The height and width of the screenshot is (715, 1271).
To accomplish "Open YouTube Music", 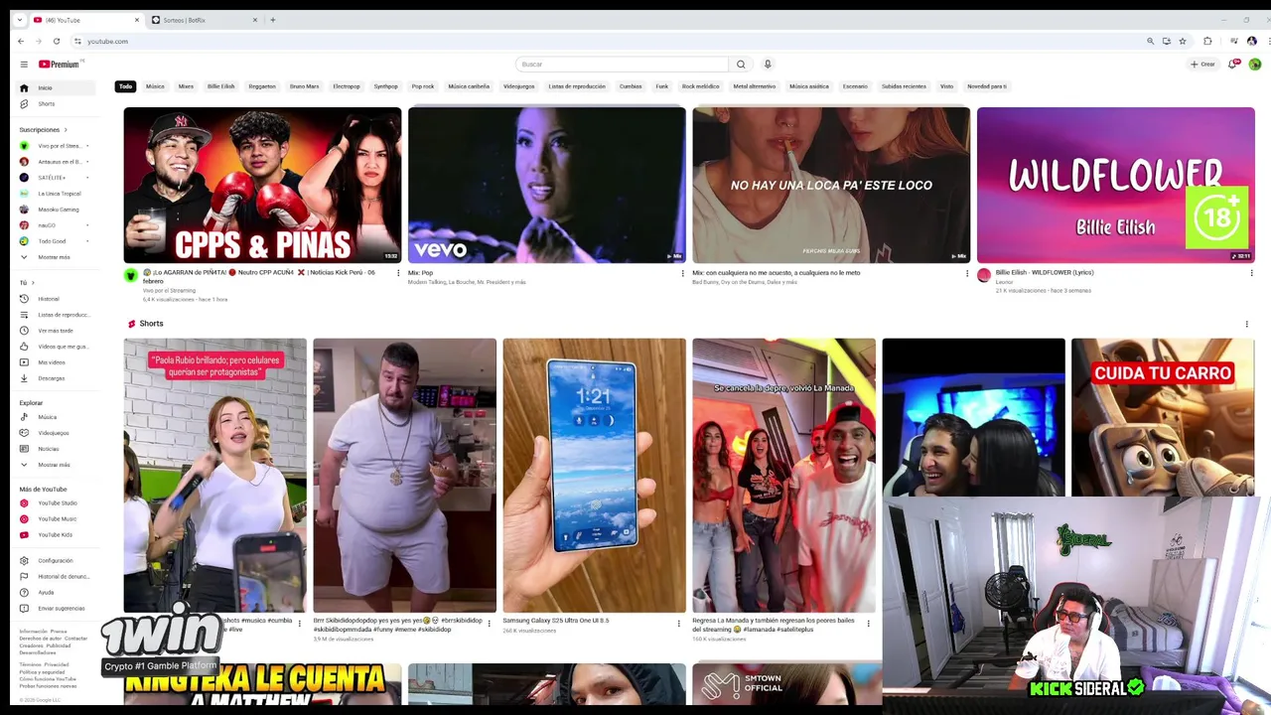I will 56,519.
